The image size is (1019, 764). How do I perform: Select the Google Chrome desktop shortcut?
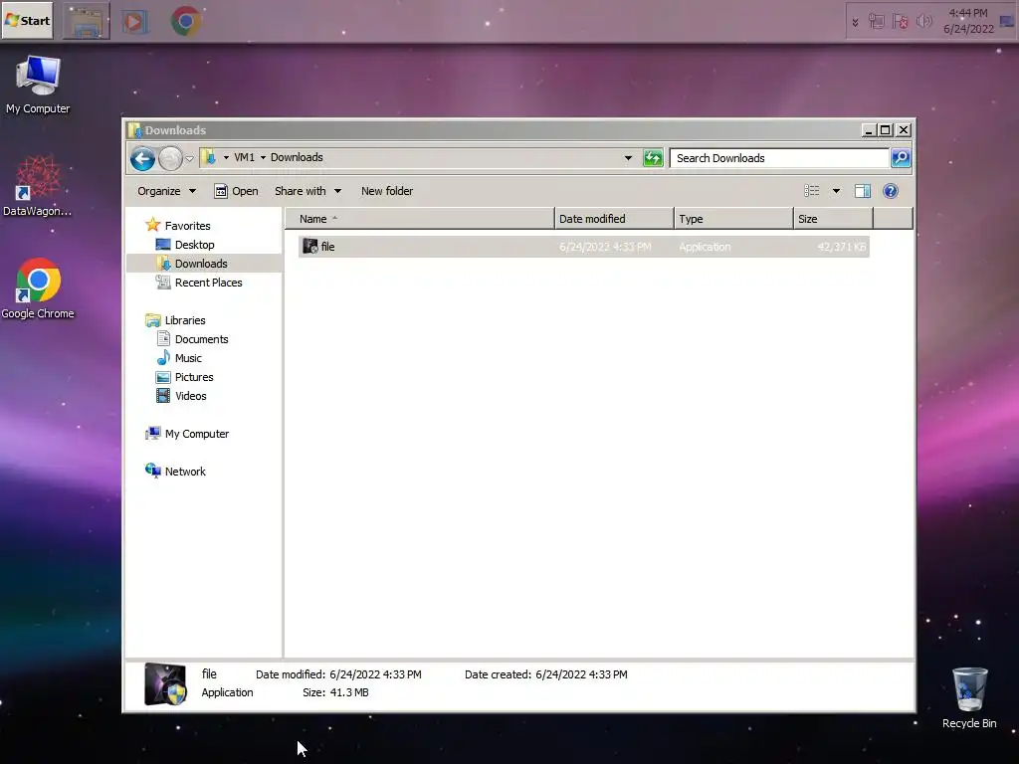click(38, 288)
